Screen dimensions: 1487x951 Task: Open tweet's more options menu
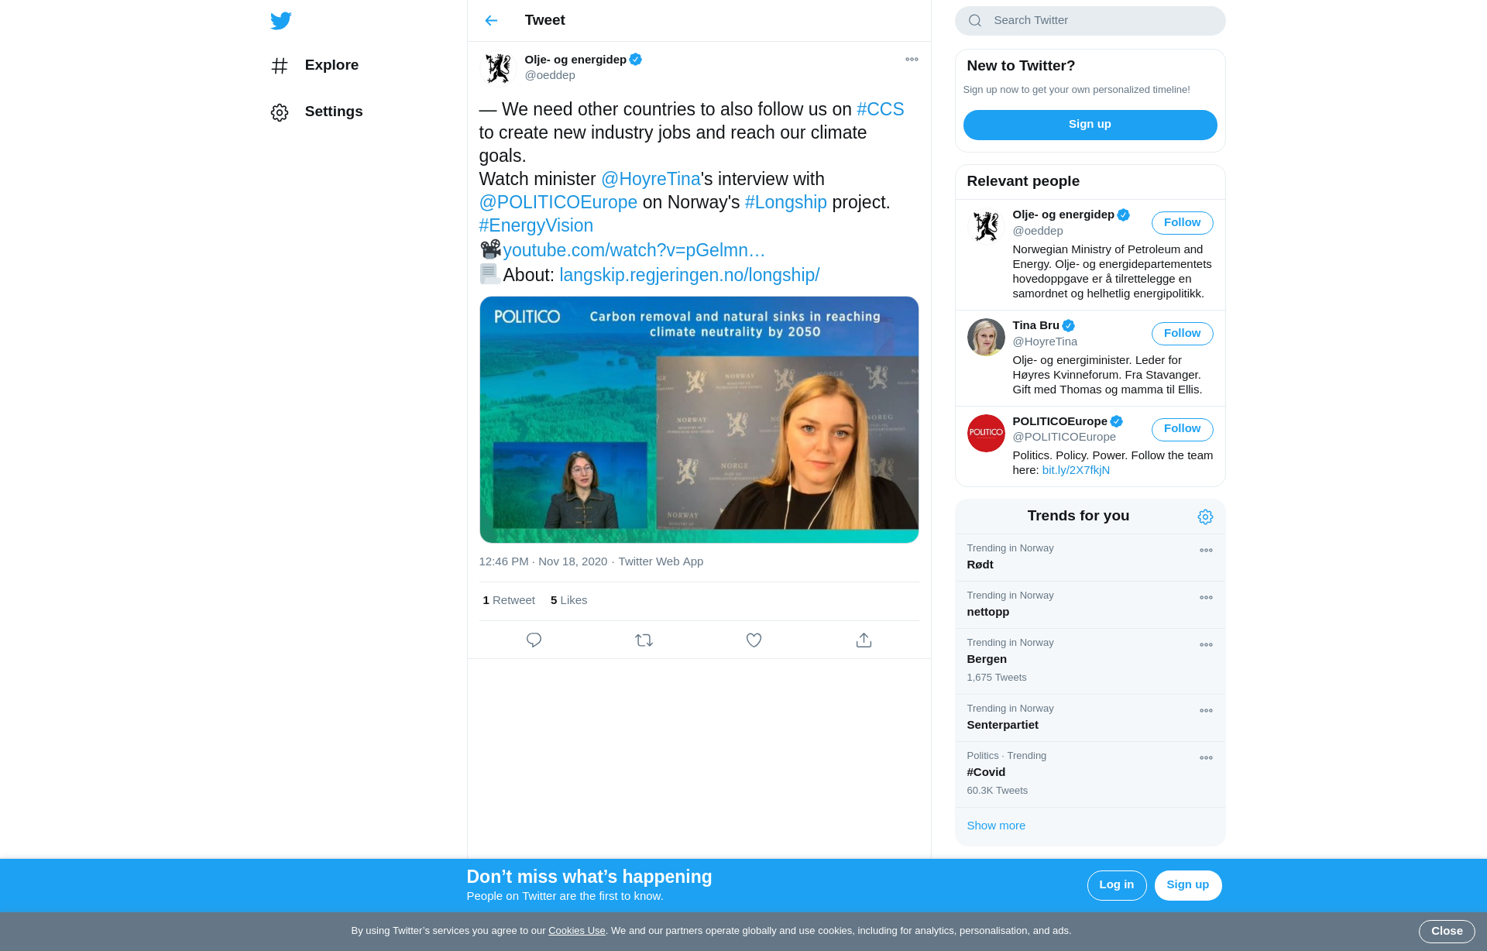click(x=912, y=60)
